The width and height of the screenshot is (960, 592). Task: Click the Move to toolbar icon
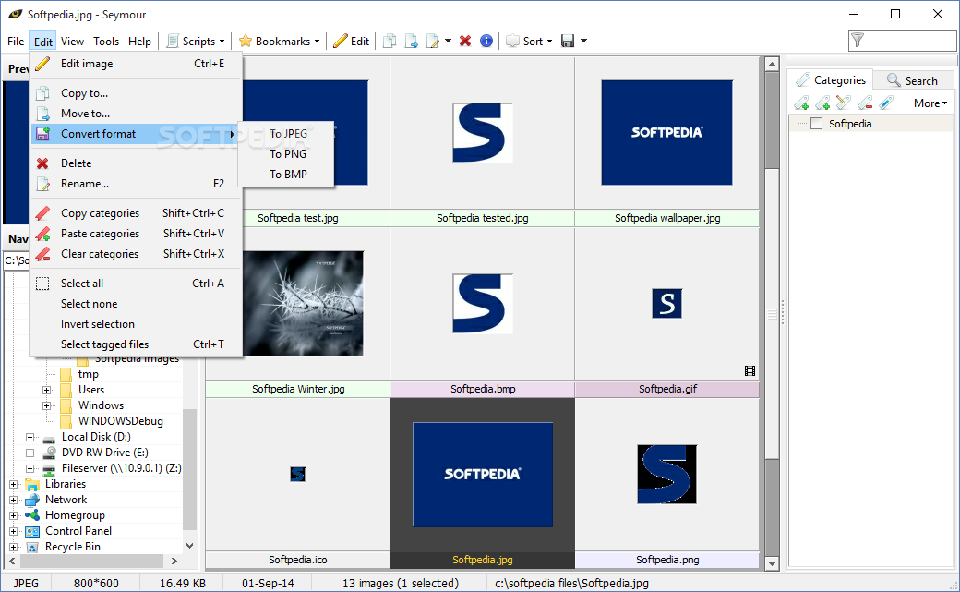click(411, 41)
